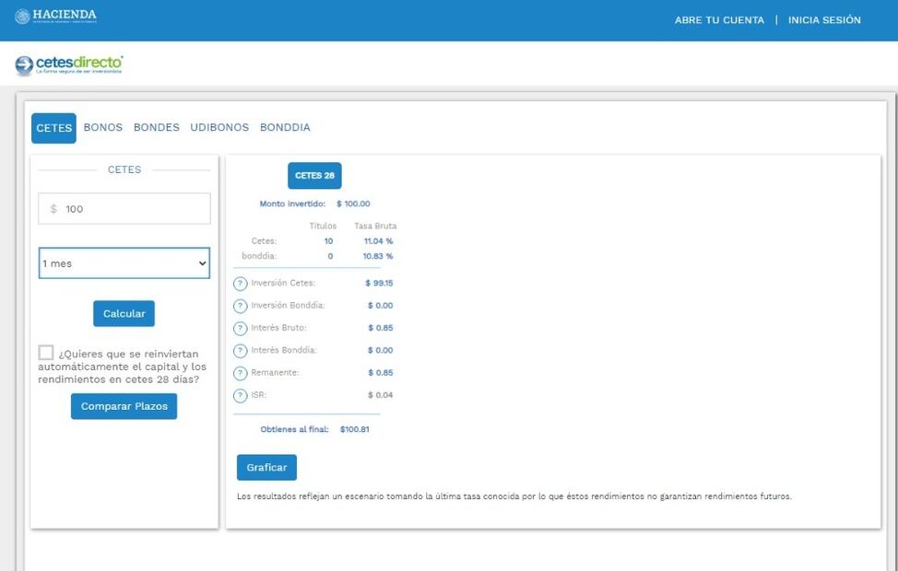Open help icon beside Interés Bruto
Image resolution: width=898 pixels, height=571 pixels.
[x=241, y=329]
